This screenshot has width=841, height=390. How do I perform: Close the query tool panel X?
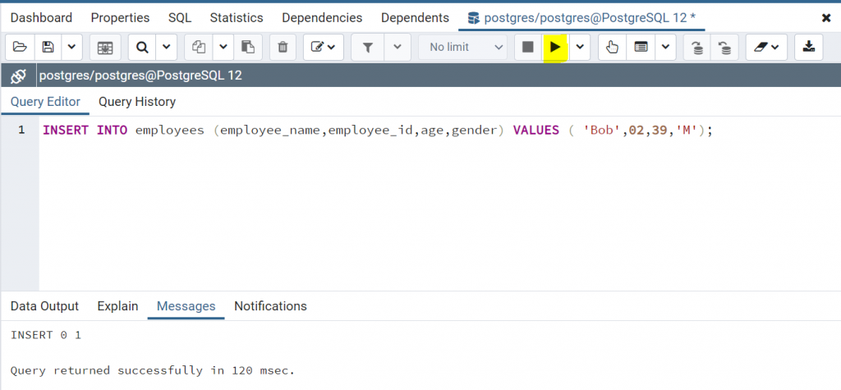tap(826, 18)
